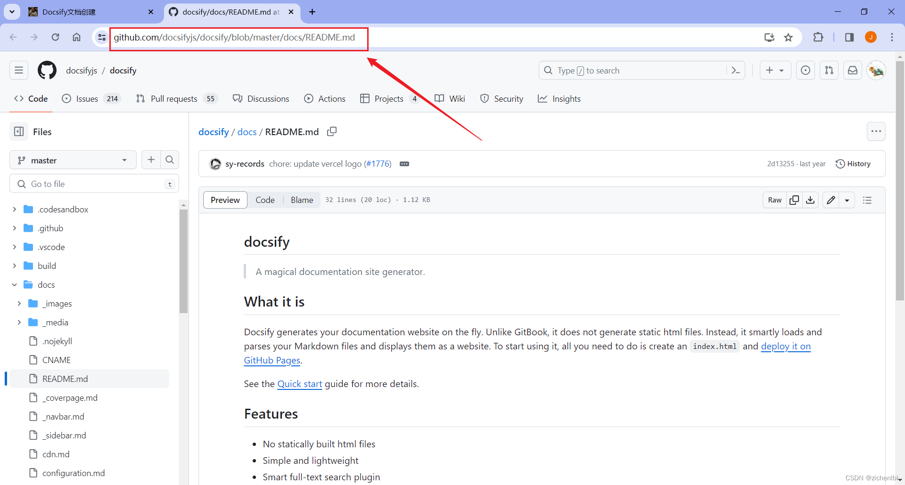The height and width of the screenshot is (485, 905).
Task: Open the issues shortcut icon in header
Action: 806,70
